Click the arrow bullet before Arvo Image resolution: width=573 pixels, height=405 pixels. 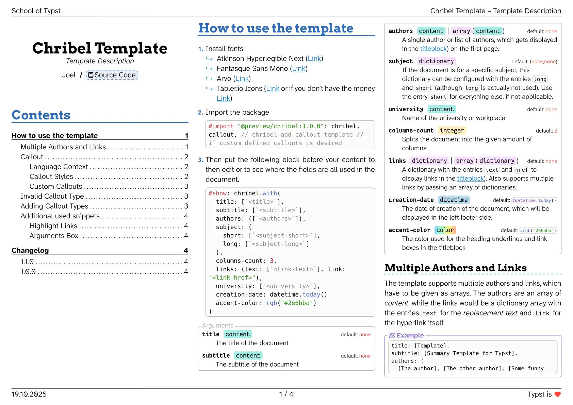(x=209, y=79)
